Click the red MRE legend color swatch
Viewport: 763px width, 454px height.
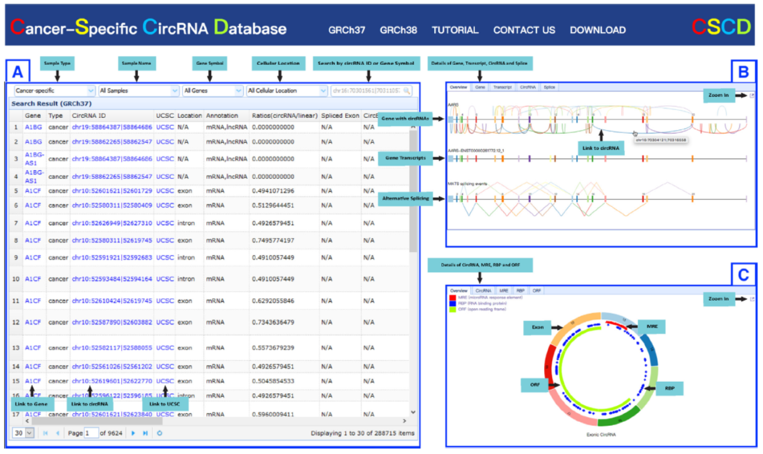click(453, 298)
